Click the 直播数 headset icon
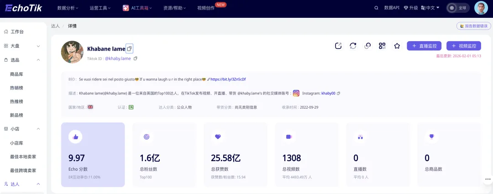493x194 pixels. [x=360, y=137]
